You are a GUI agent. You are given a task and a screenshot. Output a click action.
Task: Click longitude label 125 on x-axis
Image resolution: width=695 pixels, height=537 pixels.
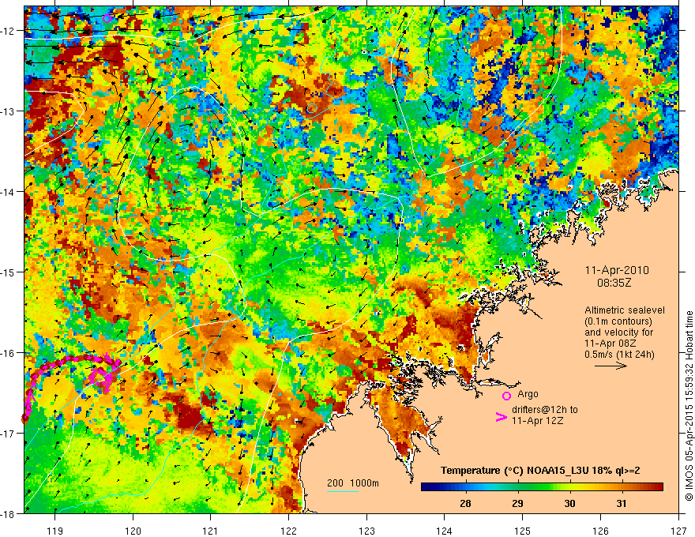(523, 531)
